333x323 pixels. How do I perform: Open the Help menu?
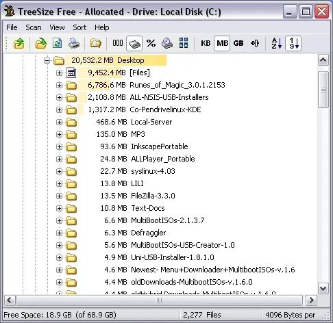(x=102, y=27)
